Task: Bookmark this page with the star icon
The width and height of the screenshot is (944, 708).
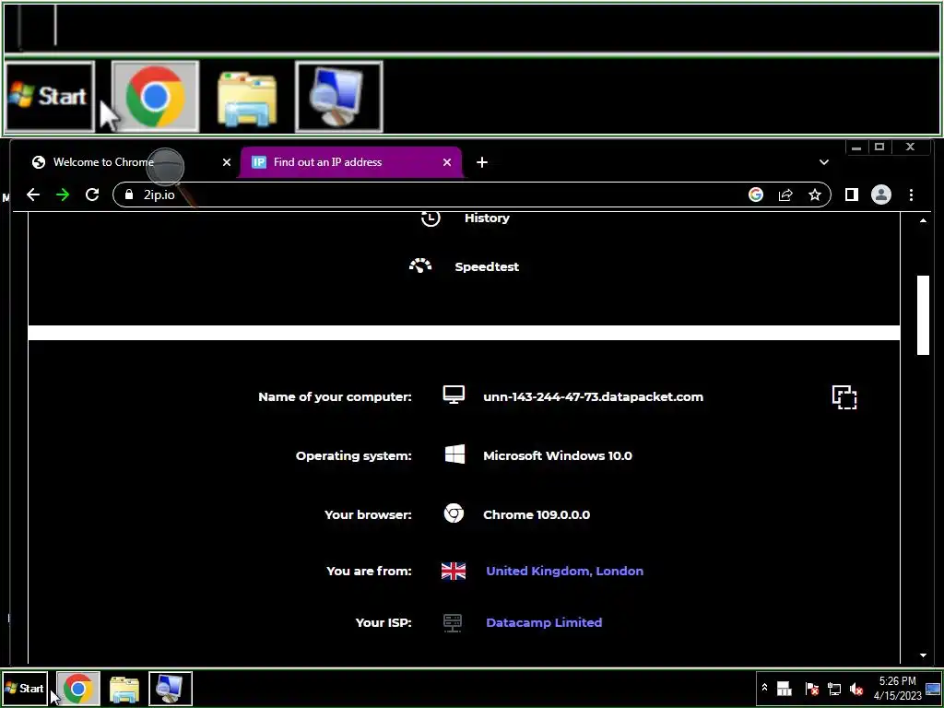Action: pos(815,195)
